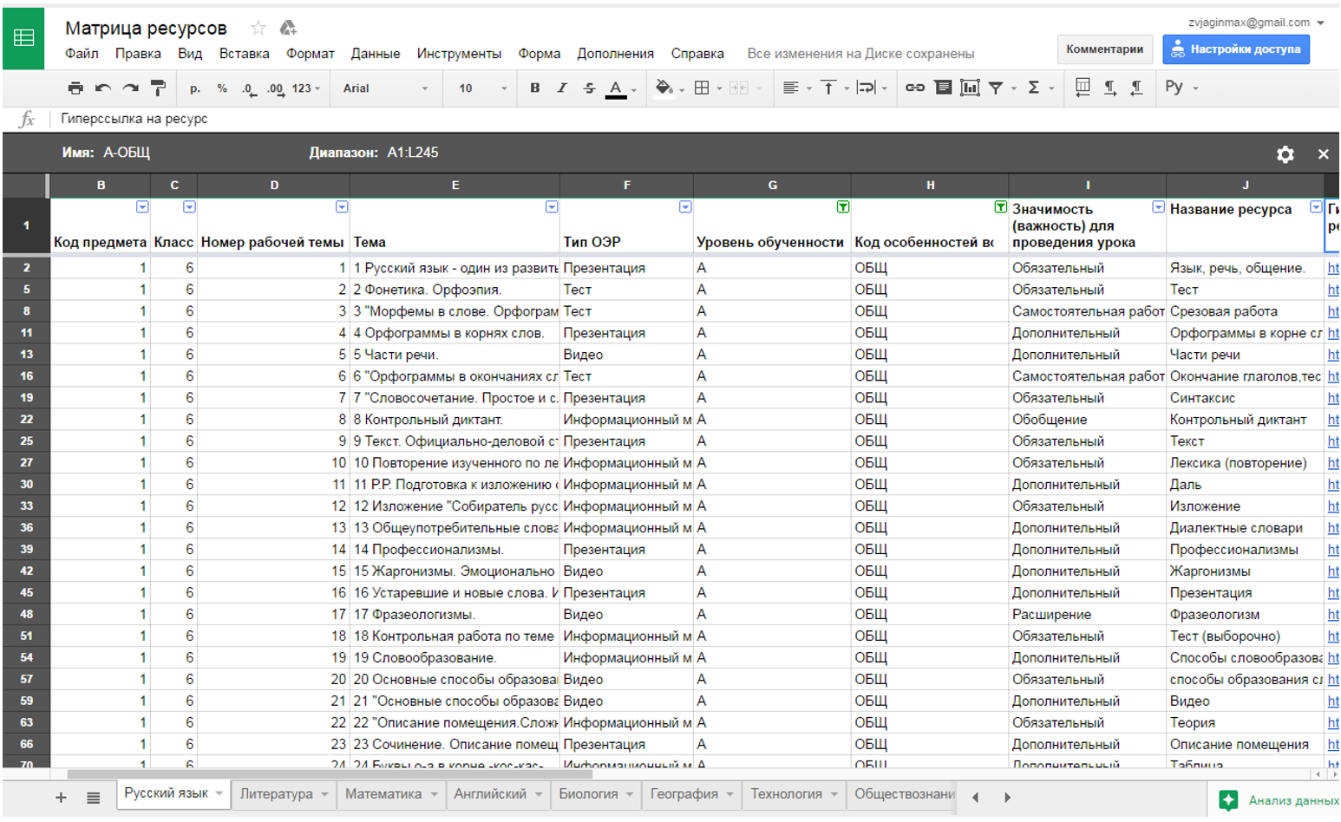This screenshot has height=822, width=1341.
Task: Switch to the Математика sheet tab
Action: pyautogui.click(x=383, y=794)
